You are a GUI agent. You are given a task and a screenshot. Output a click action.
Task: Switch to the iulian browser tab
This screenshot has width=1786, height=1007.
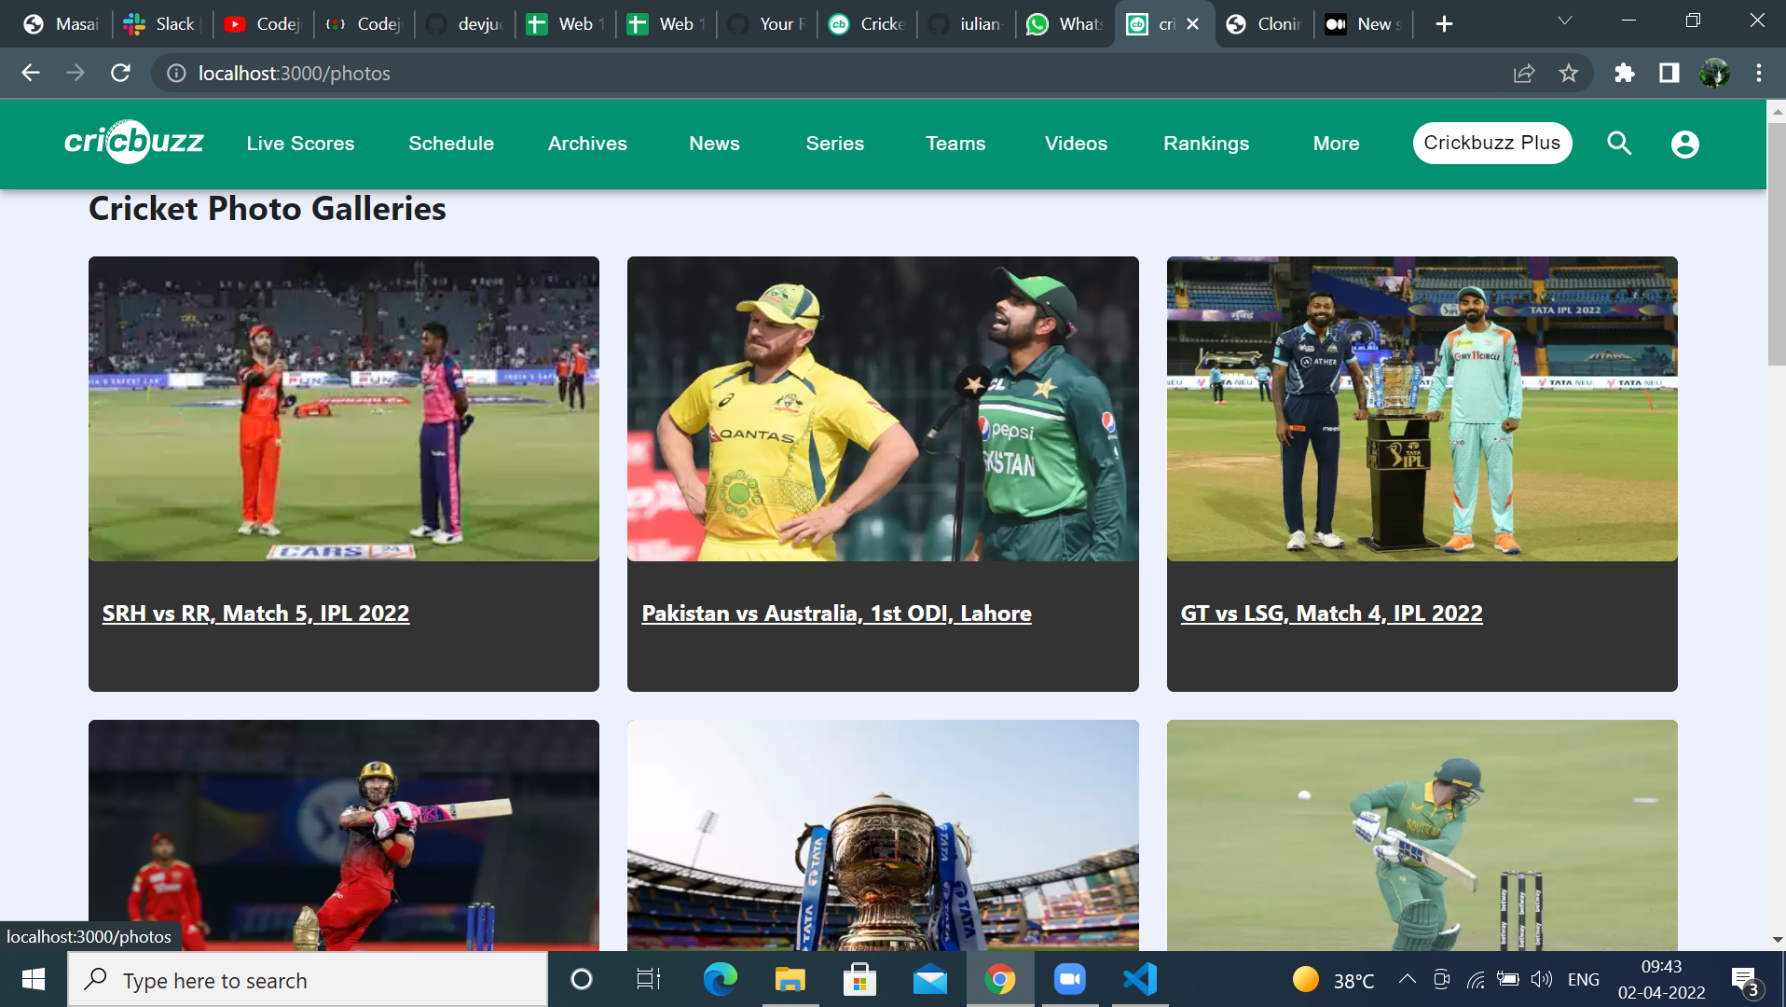point(966,24)
